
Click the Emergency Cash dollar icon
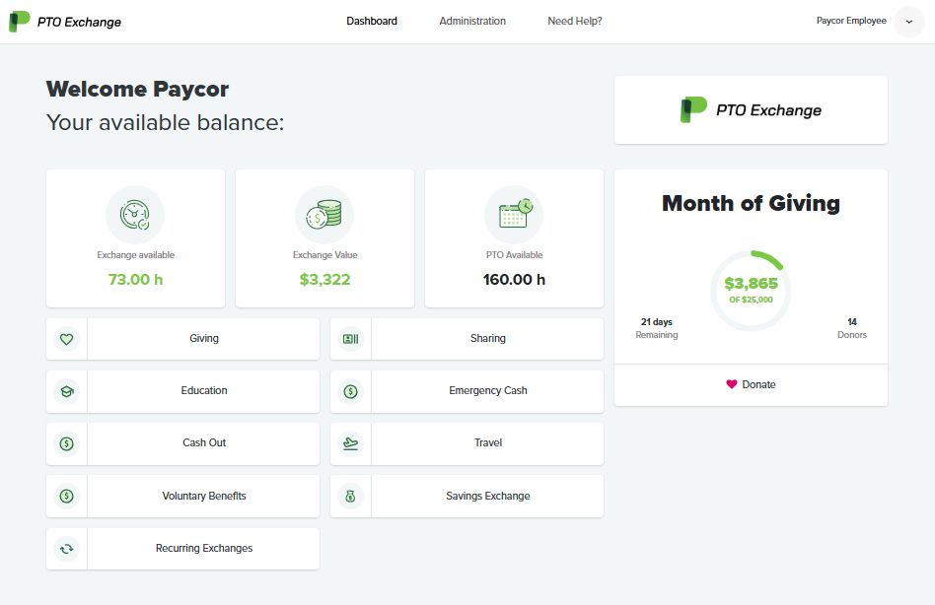pyautogui.click(x=351, y=391)
